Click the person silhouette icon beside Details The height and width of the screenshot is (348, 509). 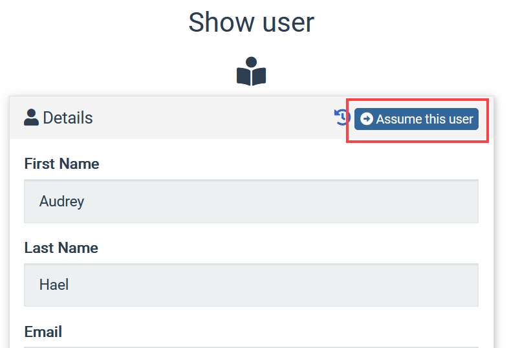(x=31, y=118)
